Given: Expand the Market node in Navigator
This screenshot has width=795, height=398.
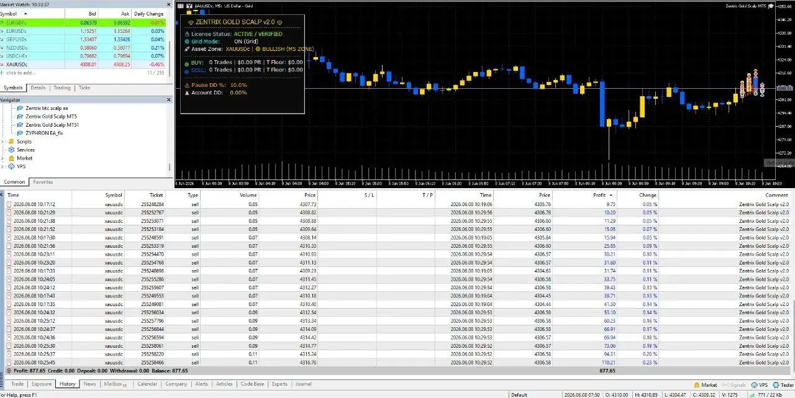Looking at the screenshot, I should click(4, 158).
